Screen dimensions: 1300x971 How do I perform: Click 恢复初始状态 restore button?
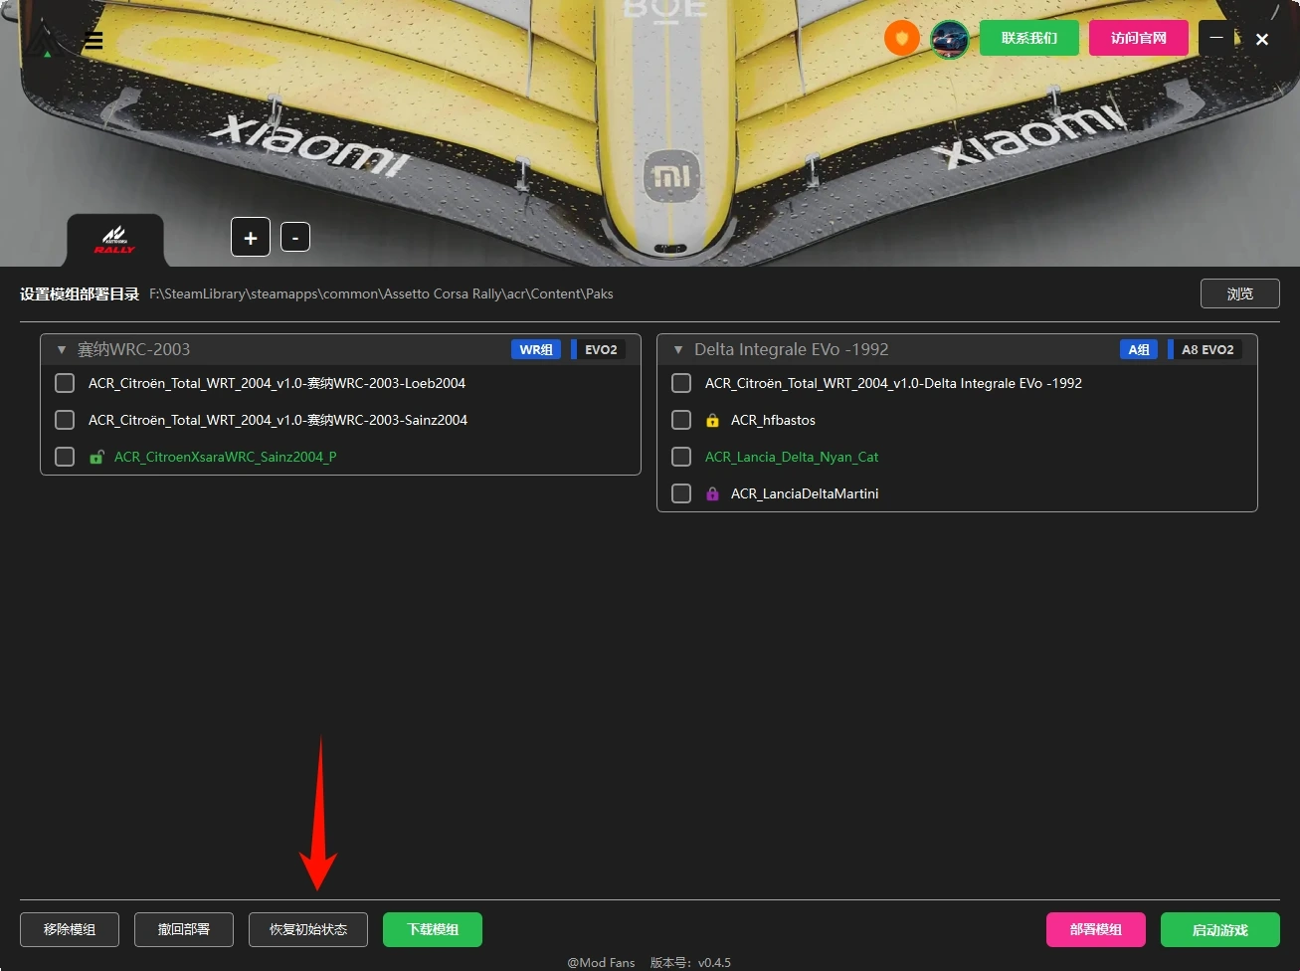[308, 929]
